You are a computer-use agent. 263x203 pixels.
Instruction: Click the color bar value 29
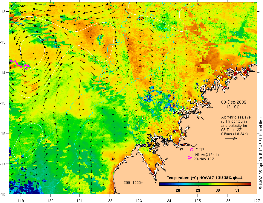(198, 190)
